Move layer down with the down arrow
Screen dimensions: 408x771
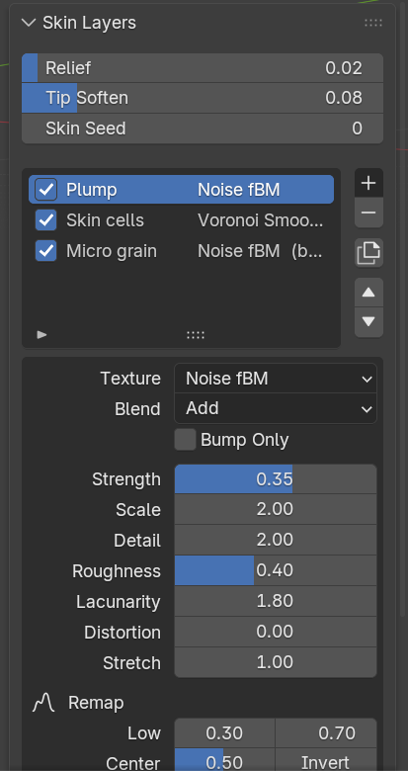[x=368, y=322]
